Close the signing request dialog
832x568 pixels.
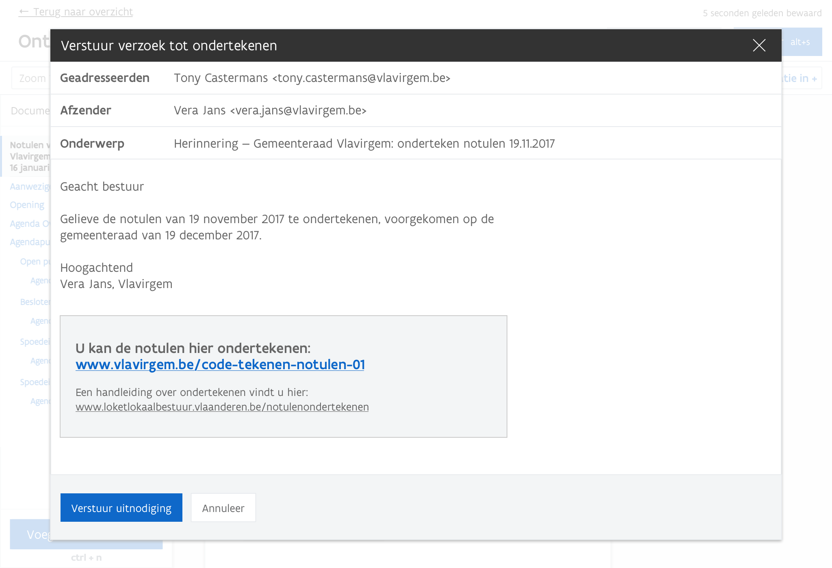click(759, 45)
